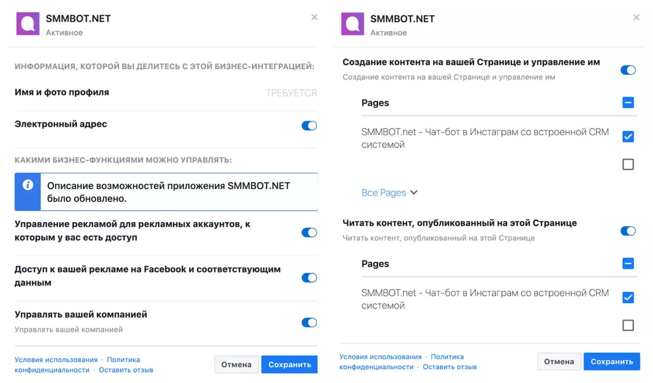Open Условия использования link in right dialog
Viewport: 653px width, 383px height.
click(380, 357)
